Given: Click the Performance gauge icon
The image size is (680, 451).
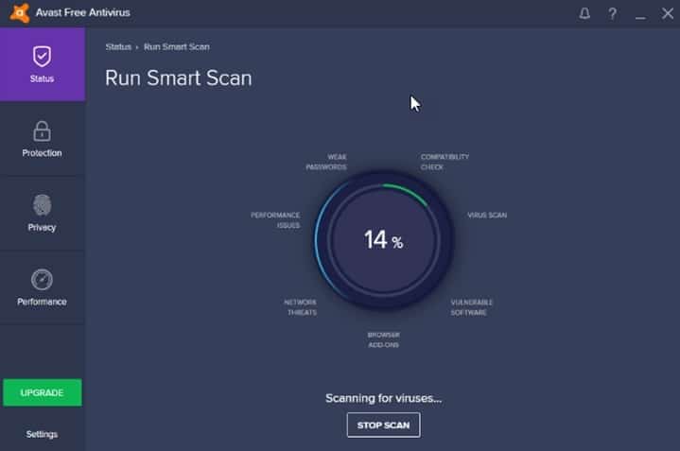Looking at the screenshot, I should (x=42, y=280).
